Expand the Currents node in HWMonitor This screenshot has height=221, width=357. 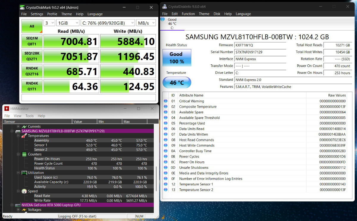tap(18, 127)
